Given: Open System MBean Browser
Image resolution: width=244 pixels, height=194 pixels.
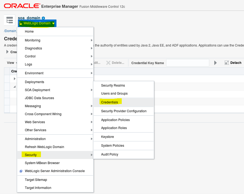Looking at the screenshot, I should coord(55,163).
